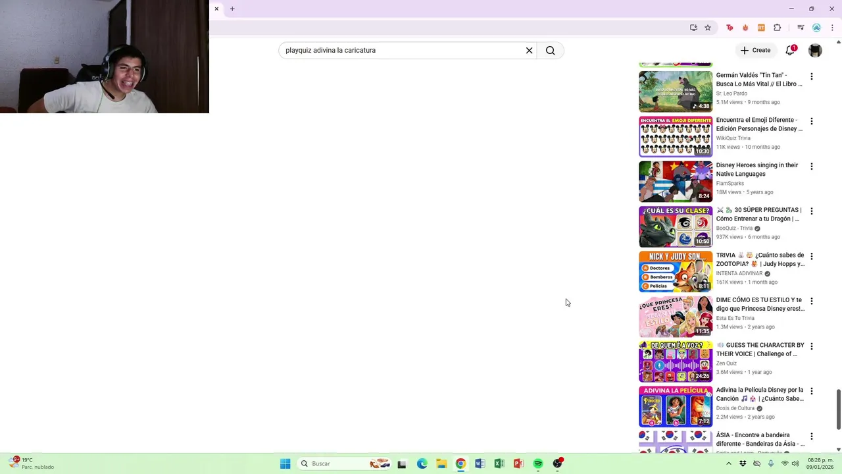Open PowerPoint from the taskbar
This screenshot has width=842, height=474.
(x=518, y=463)
